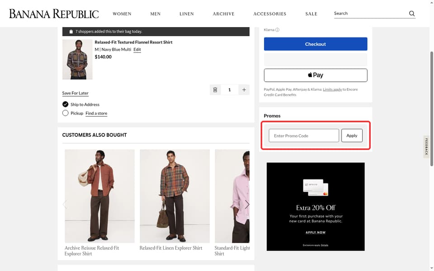Open the Feedback side tab

pos(426,146)
